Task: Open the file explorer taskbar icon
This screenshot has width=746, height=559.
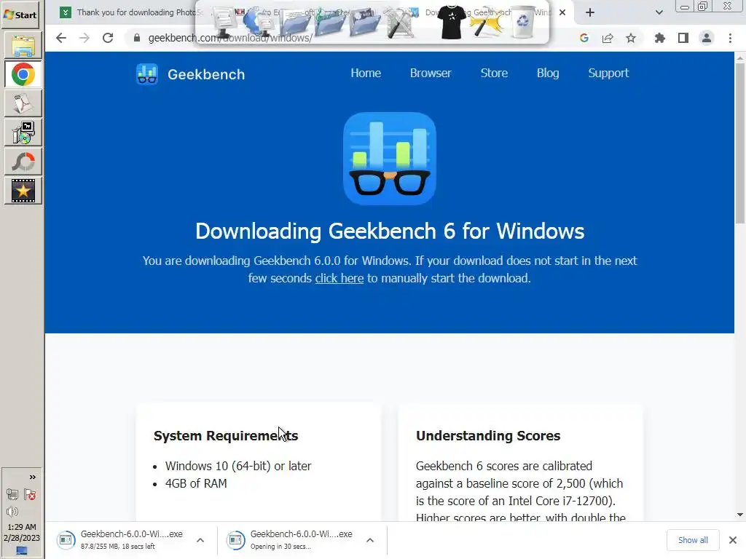Action: pyautogui.click(x=23, y=46)
